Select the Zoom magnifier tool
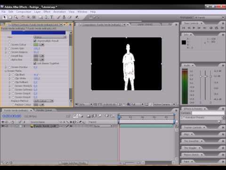 (x=16, y=17)
